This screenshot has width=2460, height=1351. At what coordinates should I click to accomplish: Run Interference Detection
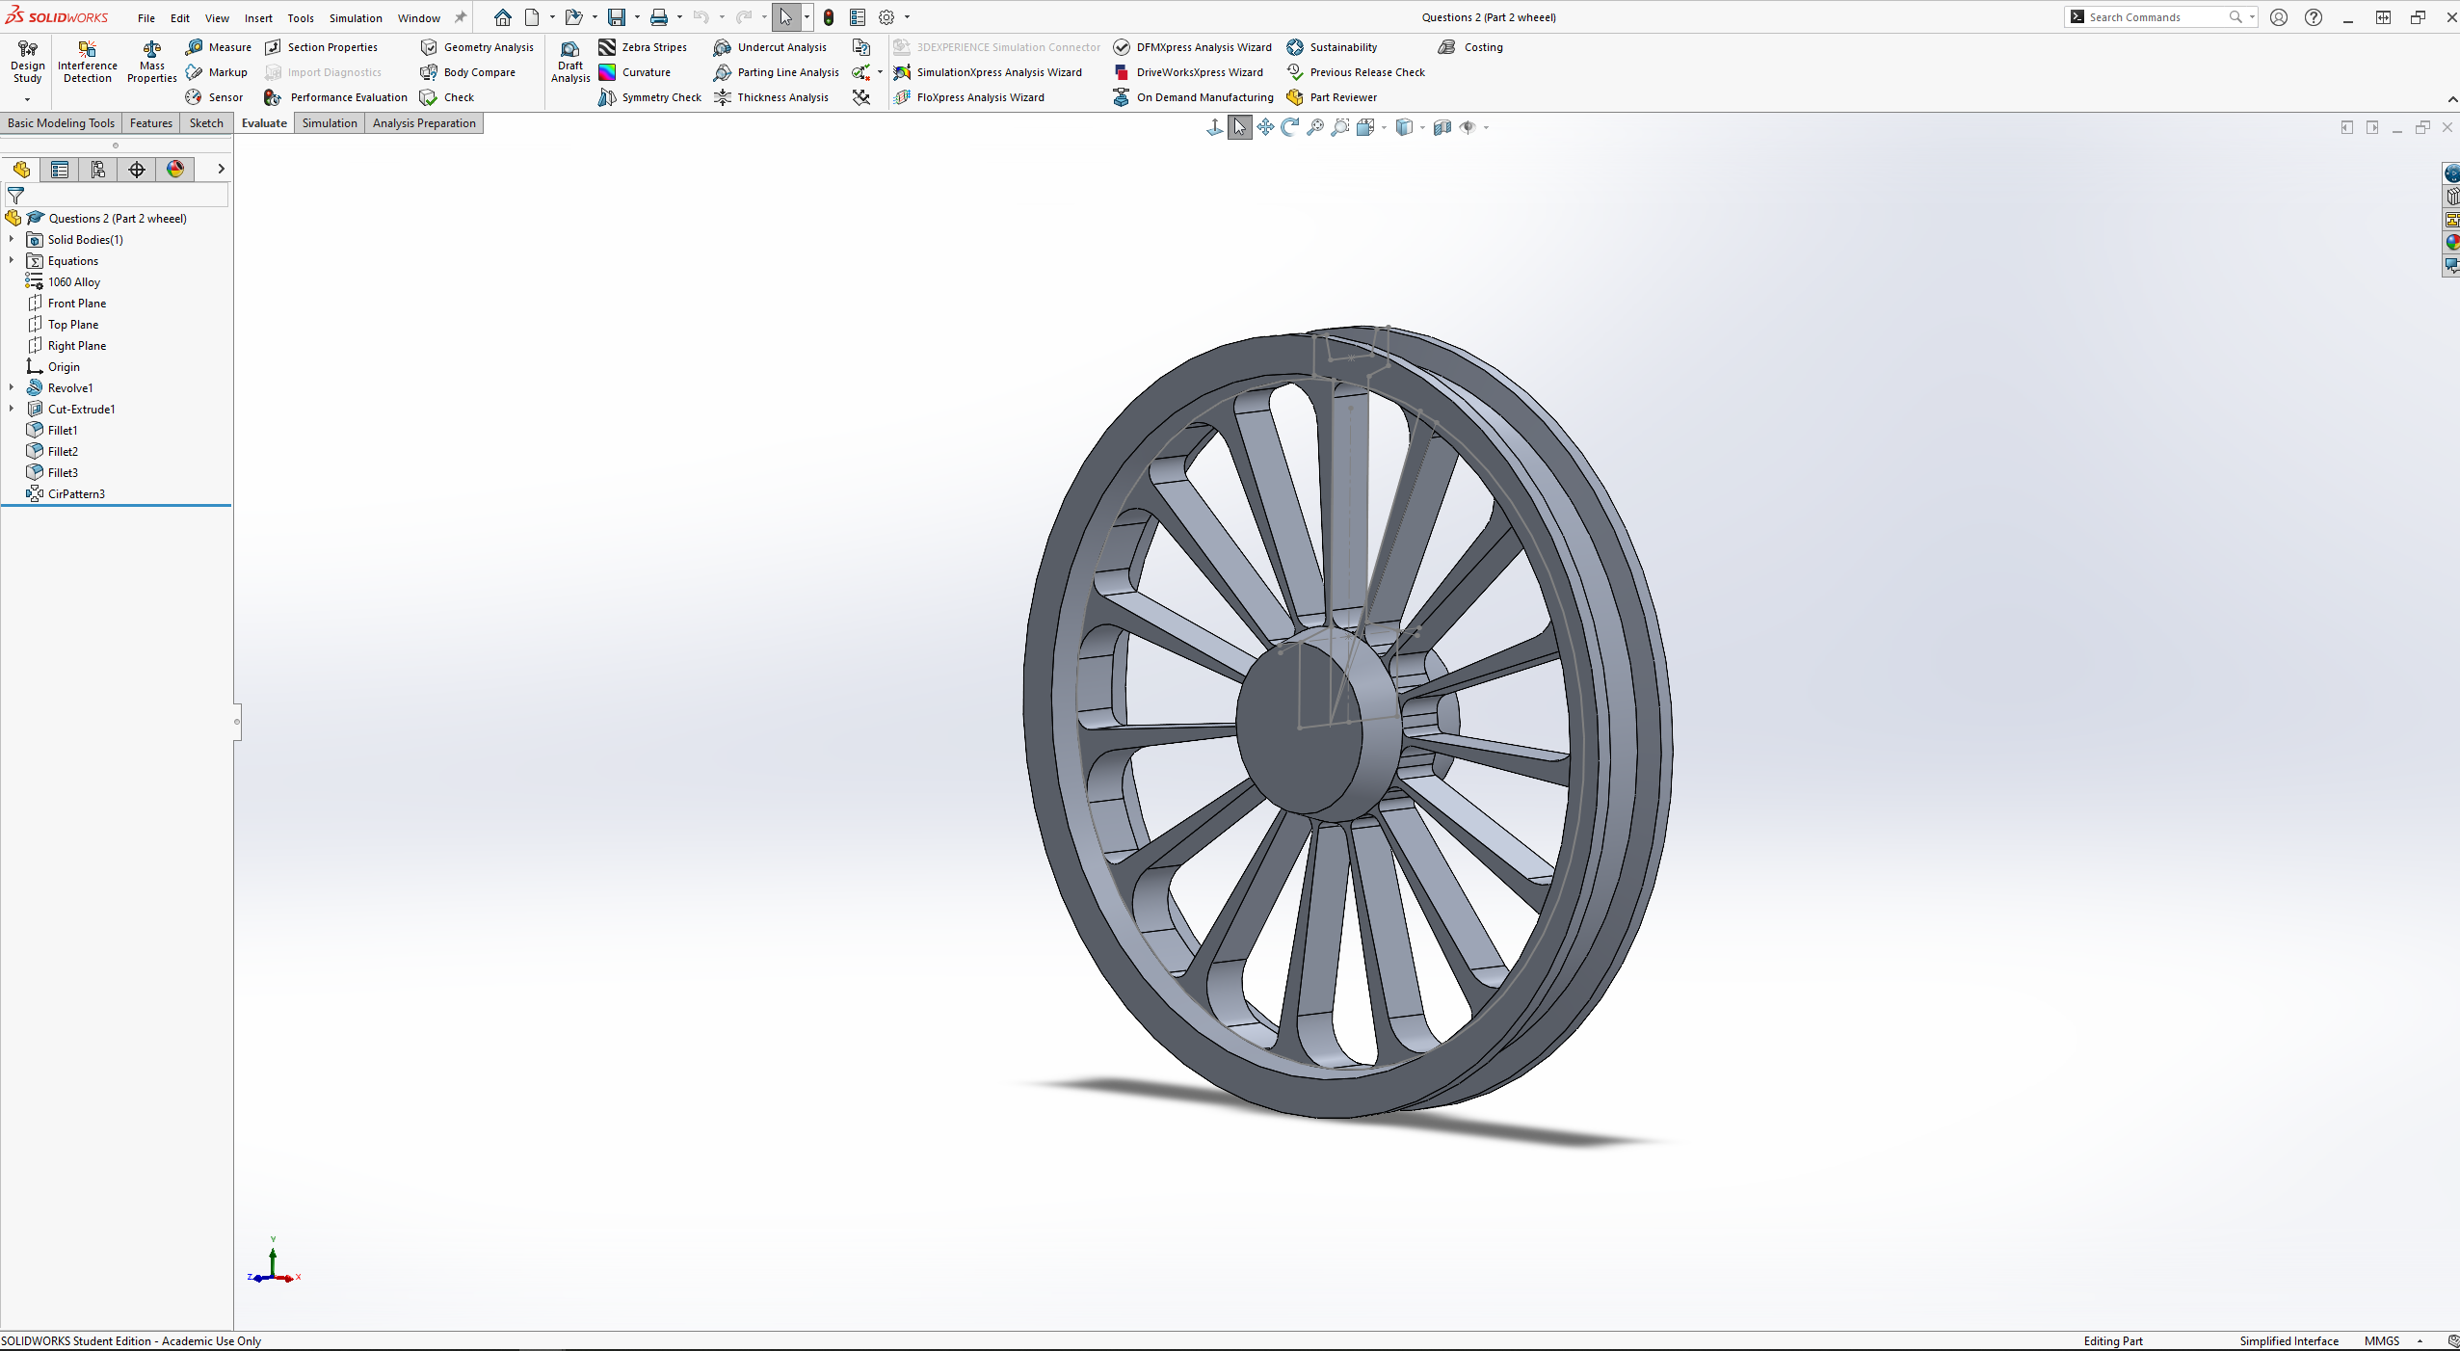pyautogui.click(x=87, y=64)
